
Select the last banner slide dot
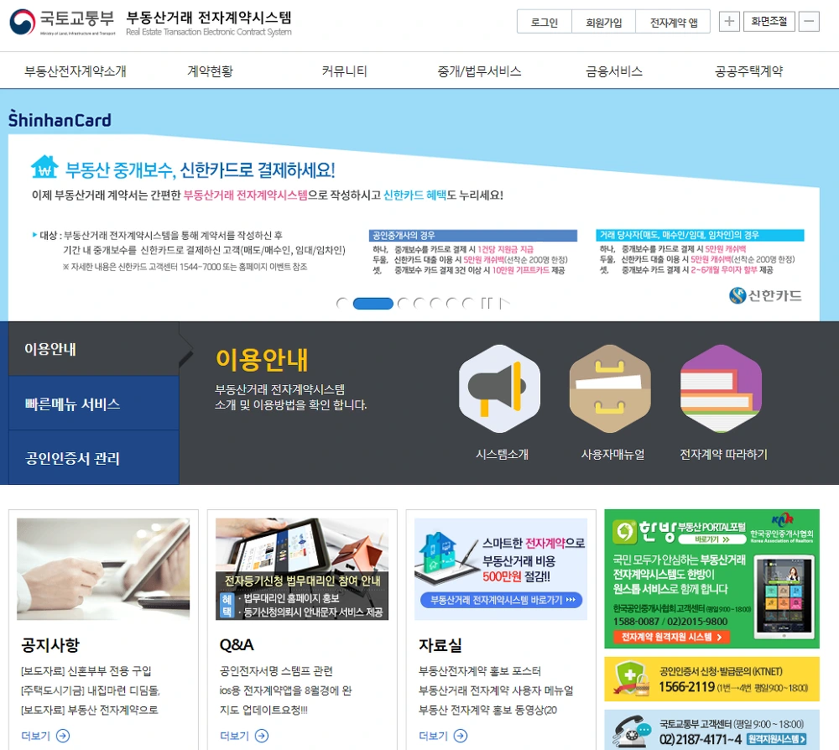click(468, 304)
